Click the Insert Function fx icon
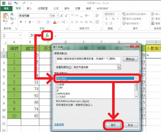This screenshot has height=132, width=161. point(47,36)
